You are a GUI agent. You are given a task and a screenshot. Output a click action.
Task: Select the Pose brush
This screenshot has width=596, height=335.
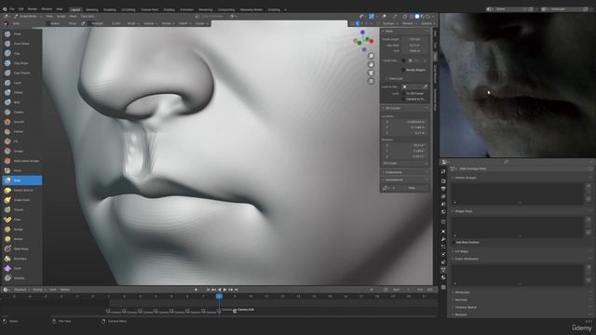pyautogui.click(x=22, y=220)
